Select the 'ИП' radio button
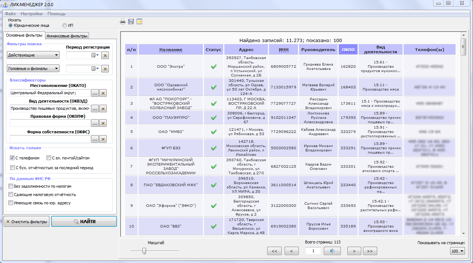 (65, 26)
